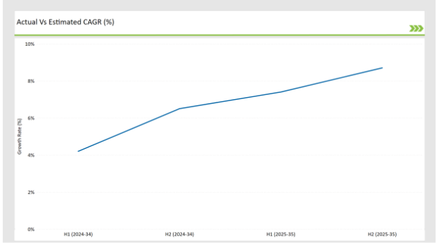This screenshot has width=439, height=246.
Task: Click the blue line segment between H1 and H2 2025-35
Action: coord(332,80)
